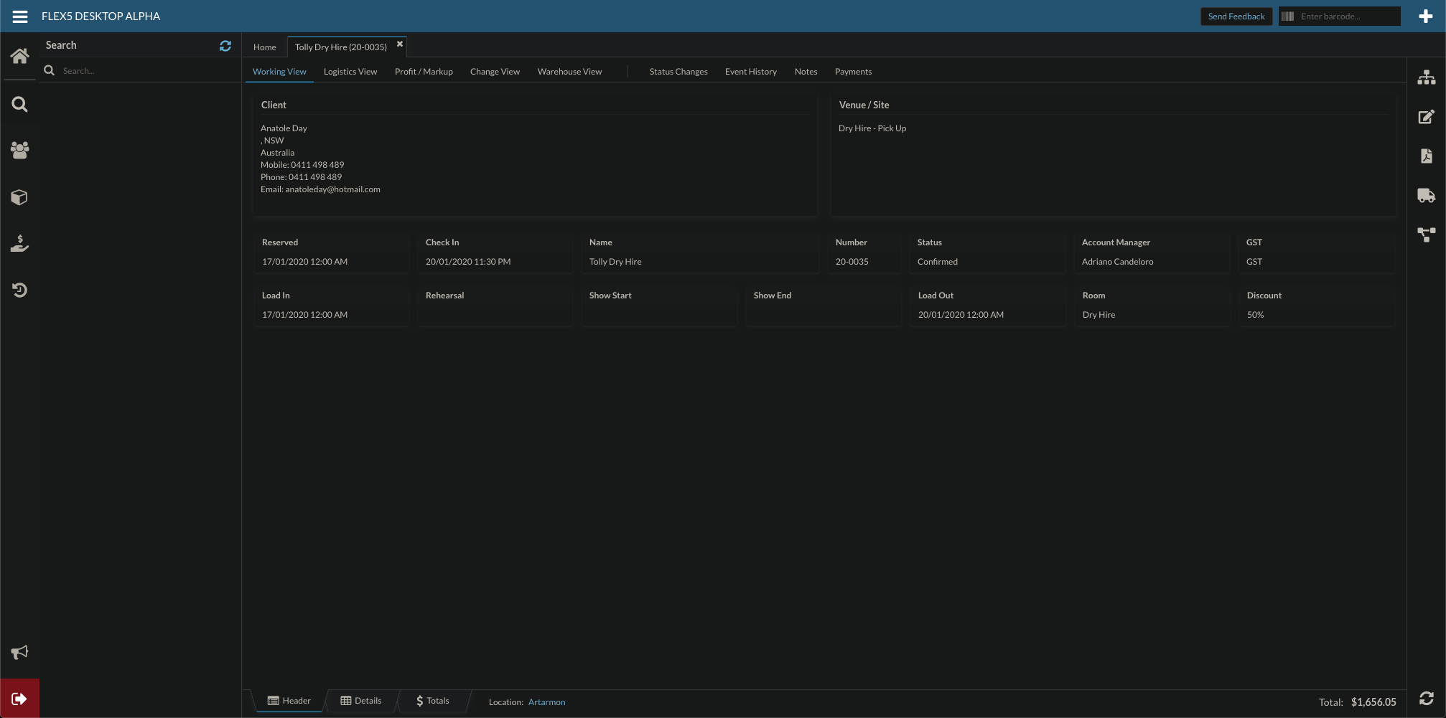
Task: Switch to the Details bottom tab
Action: click(x=361, y=701)
